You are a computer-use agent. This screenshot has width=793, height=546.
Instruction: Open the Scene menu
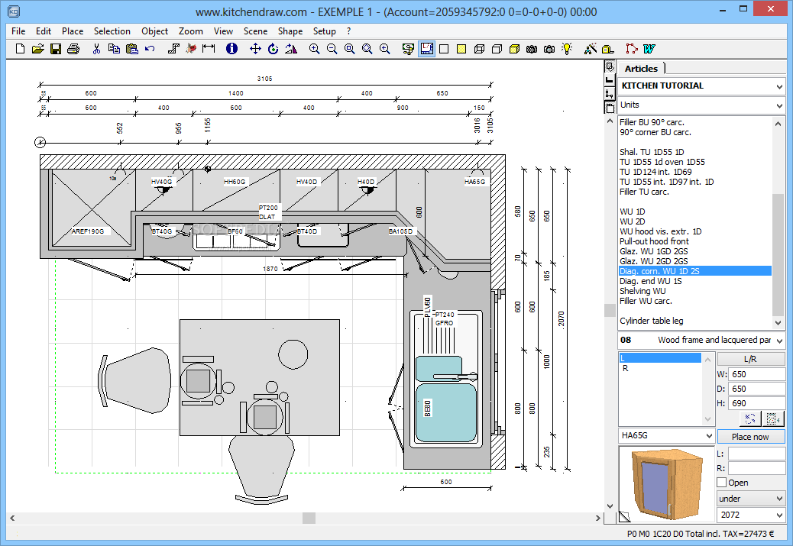point(255,31)
